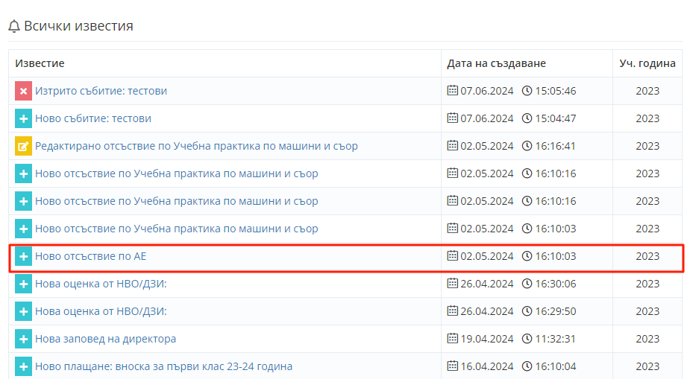Open Нова оценка от НВО/ДЗИ created at 16:30:06
The height and width of the screenshot is (379, 693).
(x=101, y=284)
